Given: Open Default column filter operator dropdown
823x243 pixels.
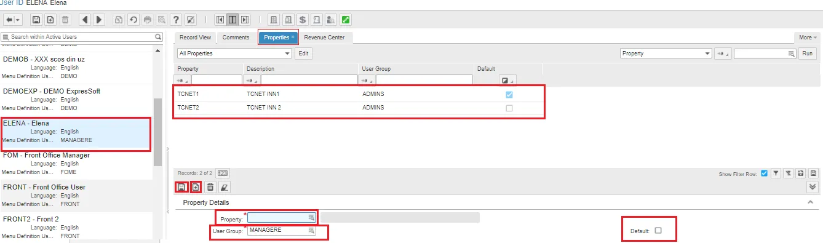Looking at the screenshot, I should 507,81.
